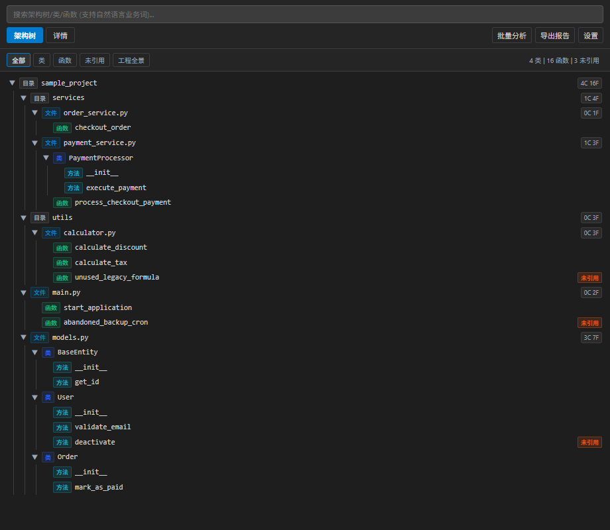Collapse order_service.py file arrow
The width and height of the screenshot is (610, 530).
34,113
